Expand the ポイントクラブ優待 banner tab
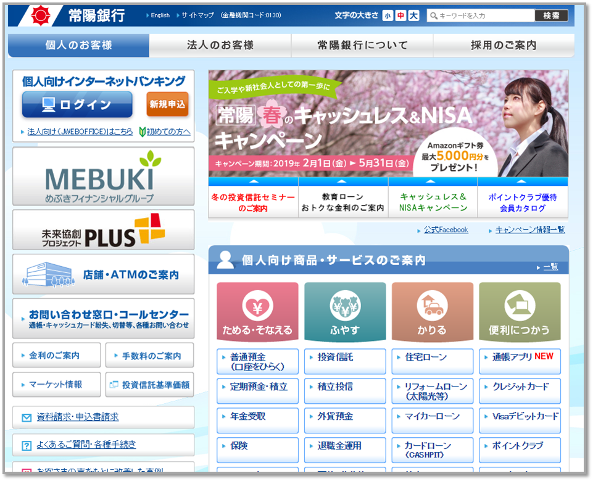Image resolution: width=593 pixels, height=481 pixels. (522, 198)
